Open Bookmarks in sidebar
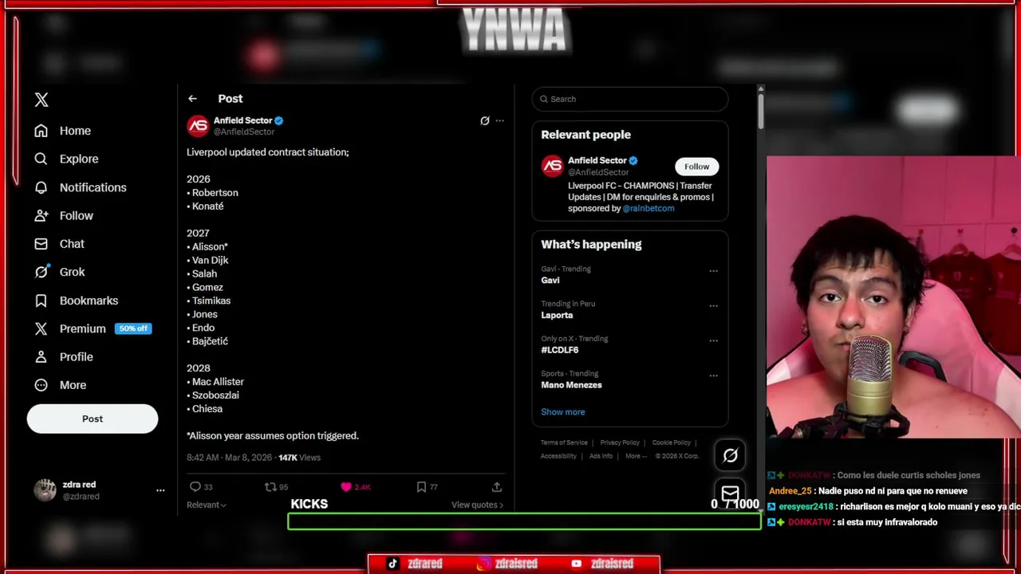The height and width of the screenshot is (574, 1021). click(77, 301)
